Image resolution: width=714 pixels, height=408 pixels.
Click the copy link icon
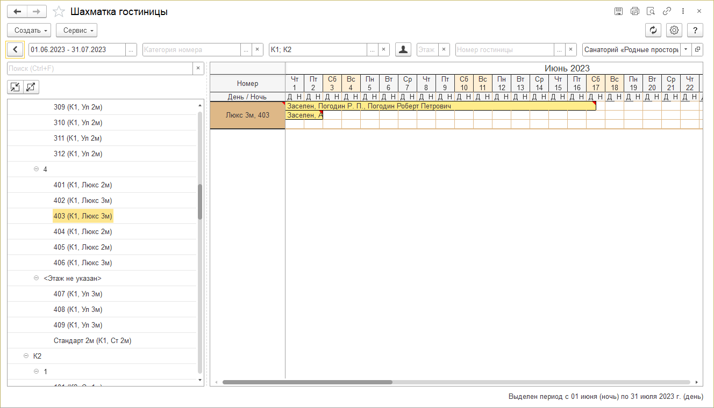pos(667,11)
